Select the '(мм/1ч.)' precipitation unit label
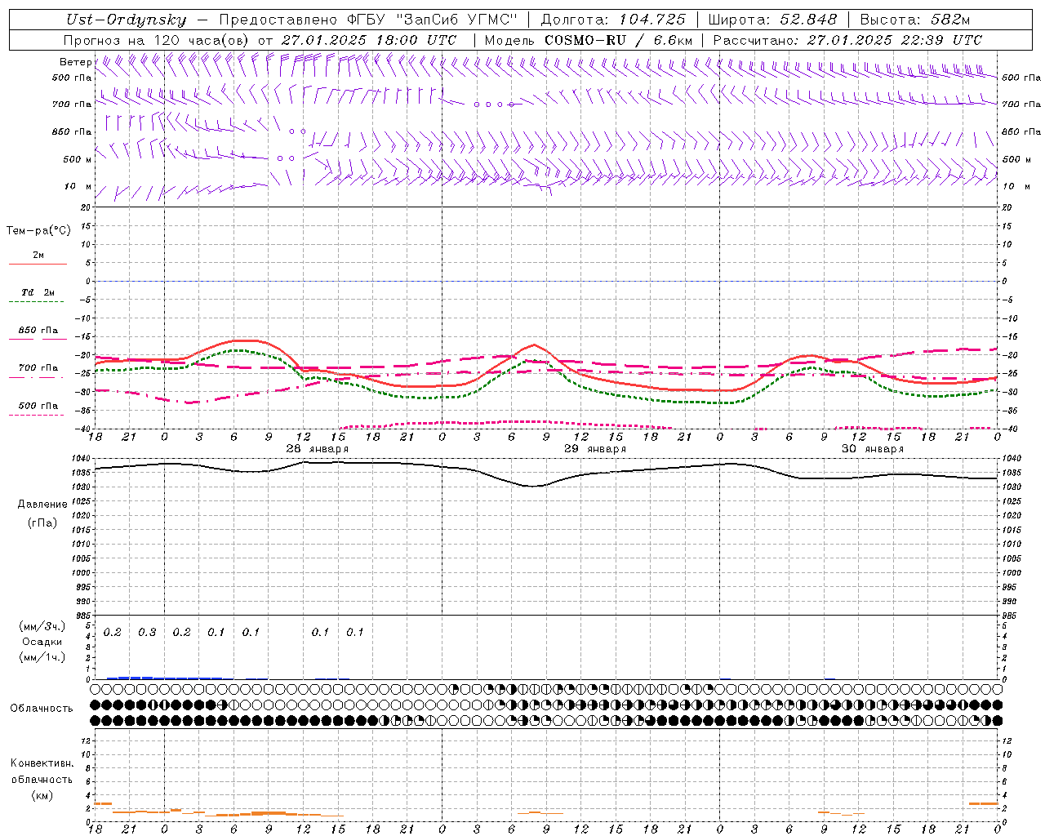This screenshot has width=1045, height=836. coord(42,657)
